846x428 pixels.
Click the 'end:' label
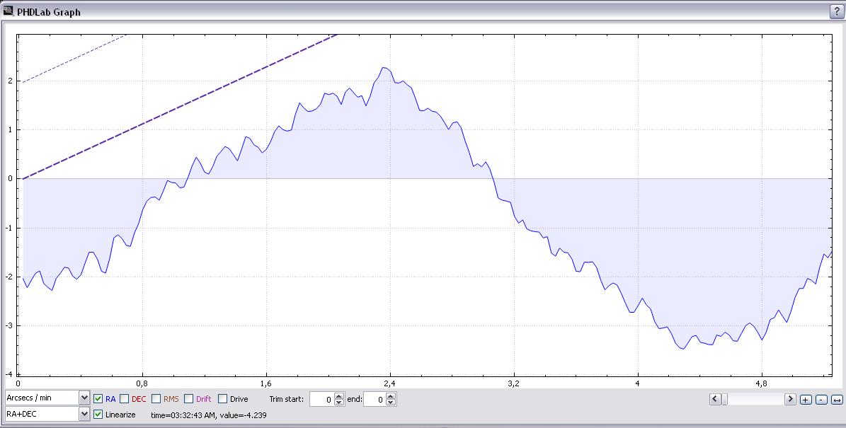(x=354, y=400)
